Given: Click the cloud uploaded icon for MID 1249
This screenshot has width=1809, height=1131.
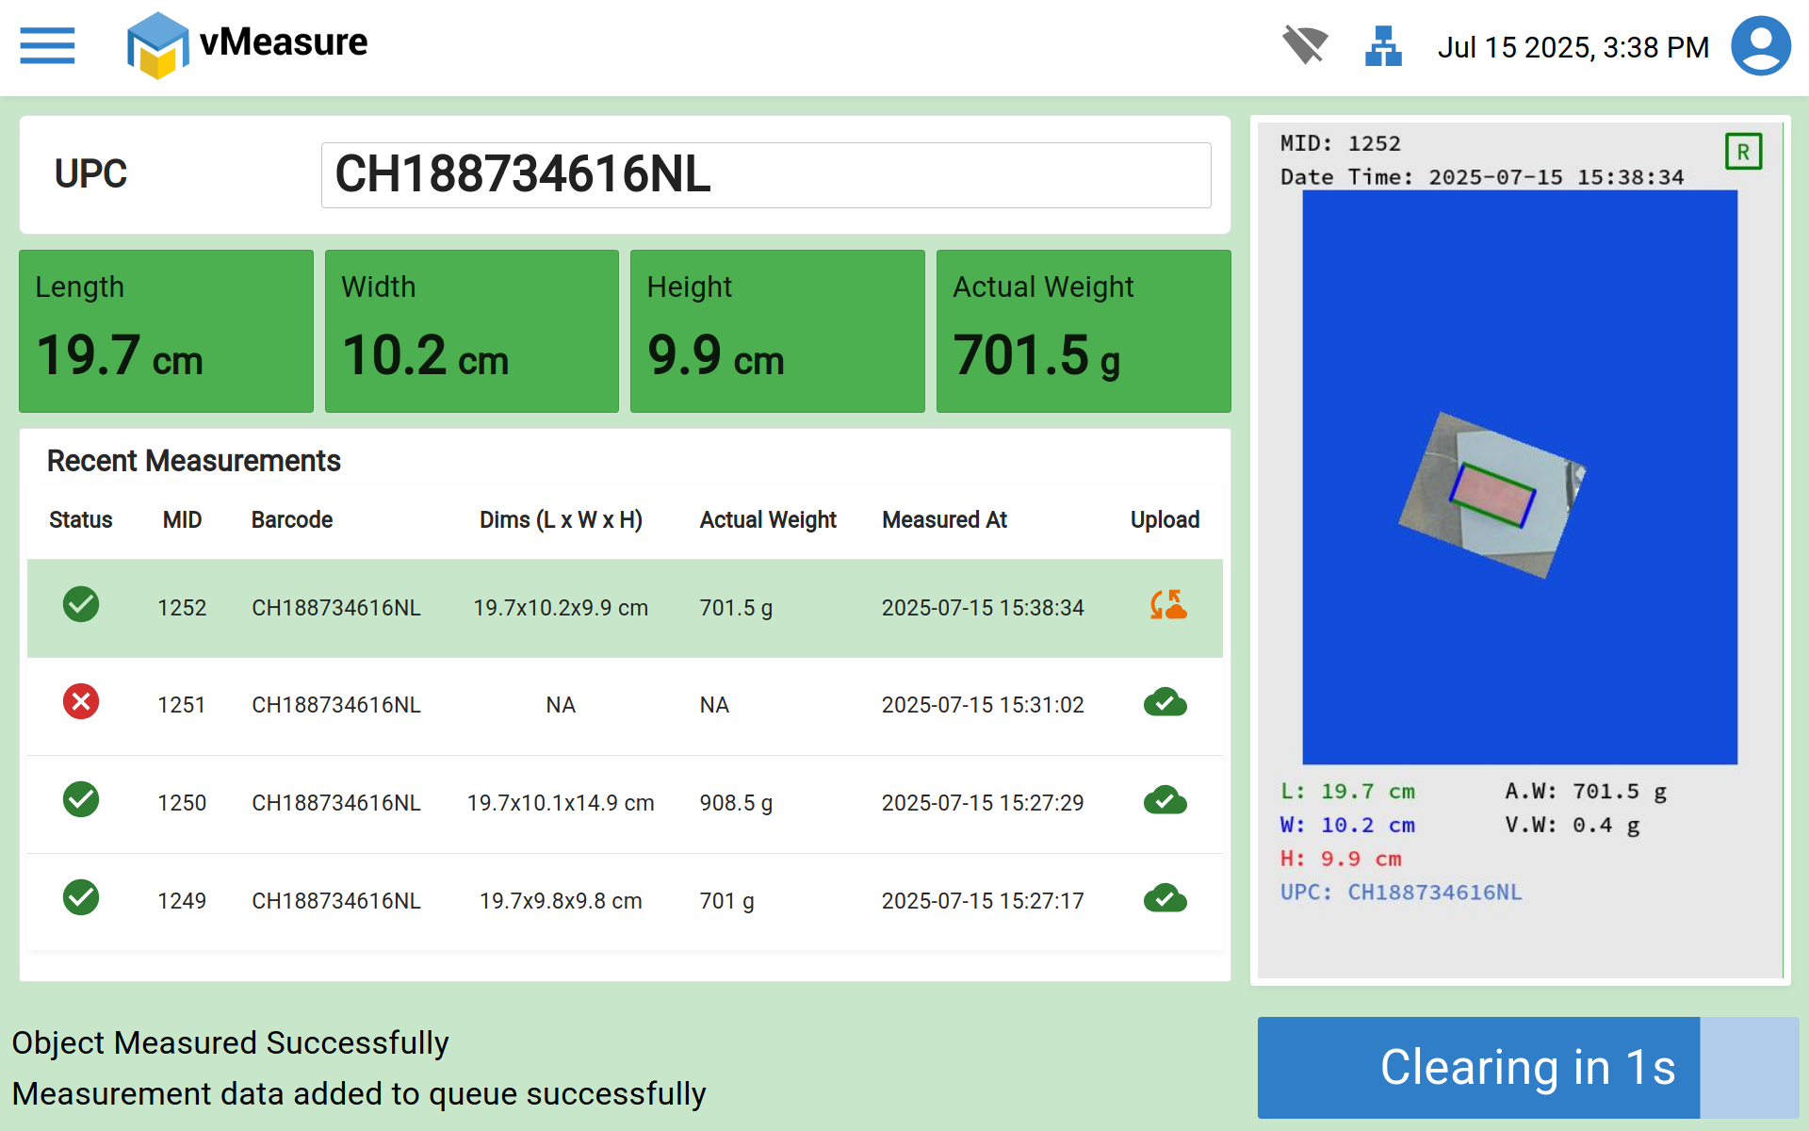Looking at the screenshot, I should click(1165, 899).
